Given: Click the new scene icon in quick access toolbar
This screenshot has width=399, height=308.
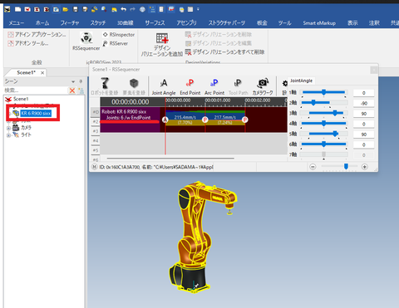Looking at the screenshot, I should (18, 9).
